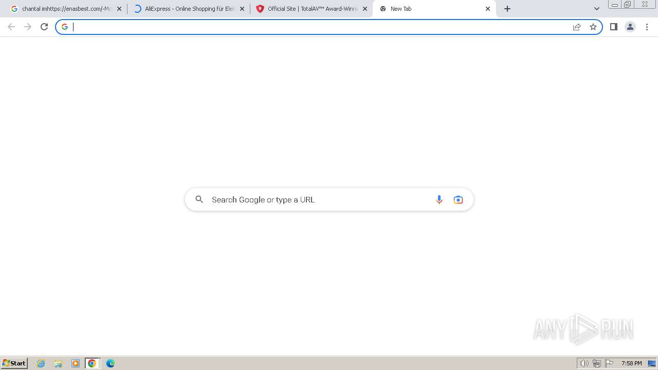This screenshot has height=370, width=658.
Task: Close the AliExpress tab
Action: click(242, 9)
